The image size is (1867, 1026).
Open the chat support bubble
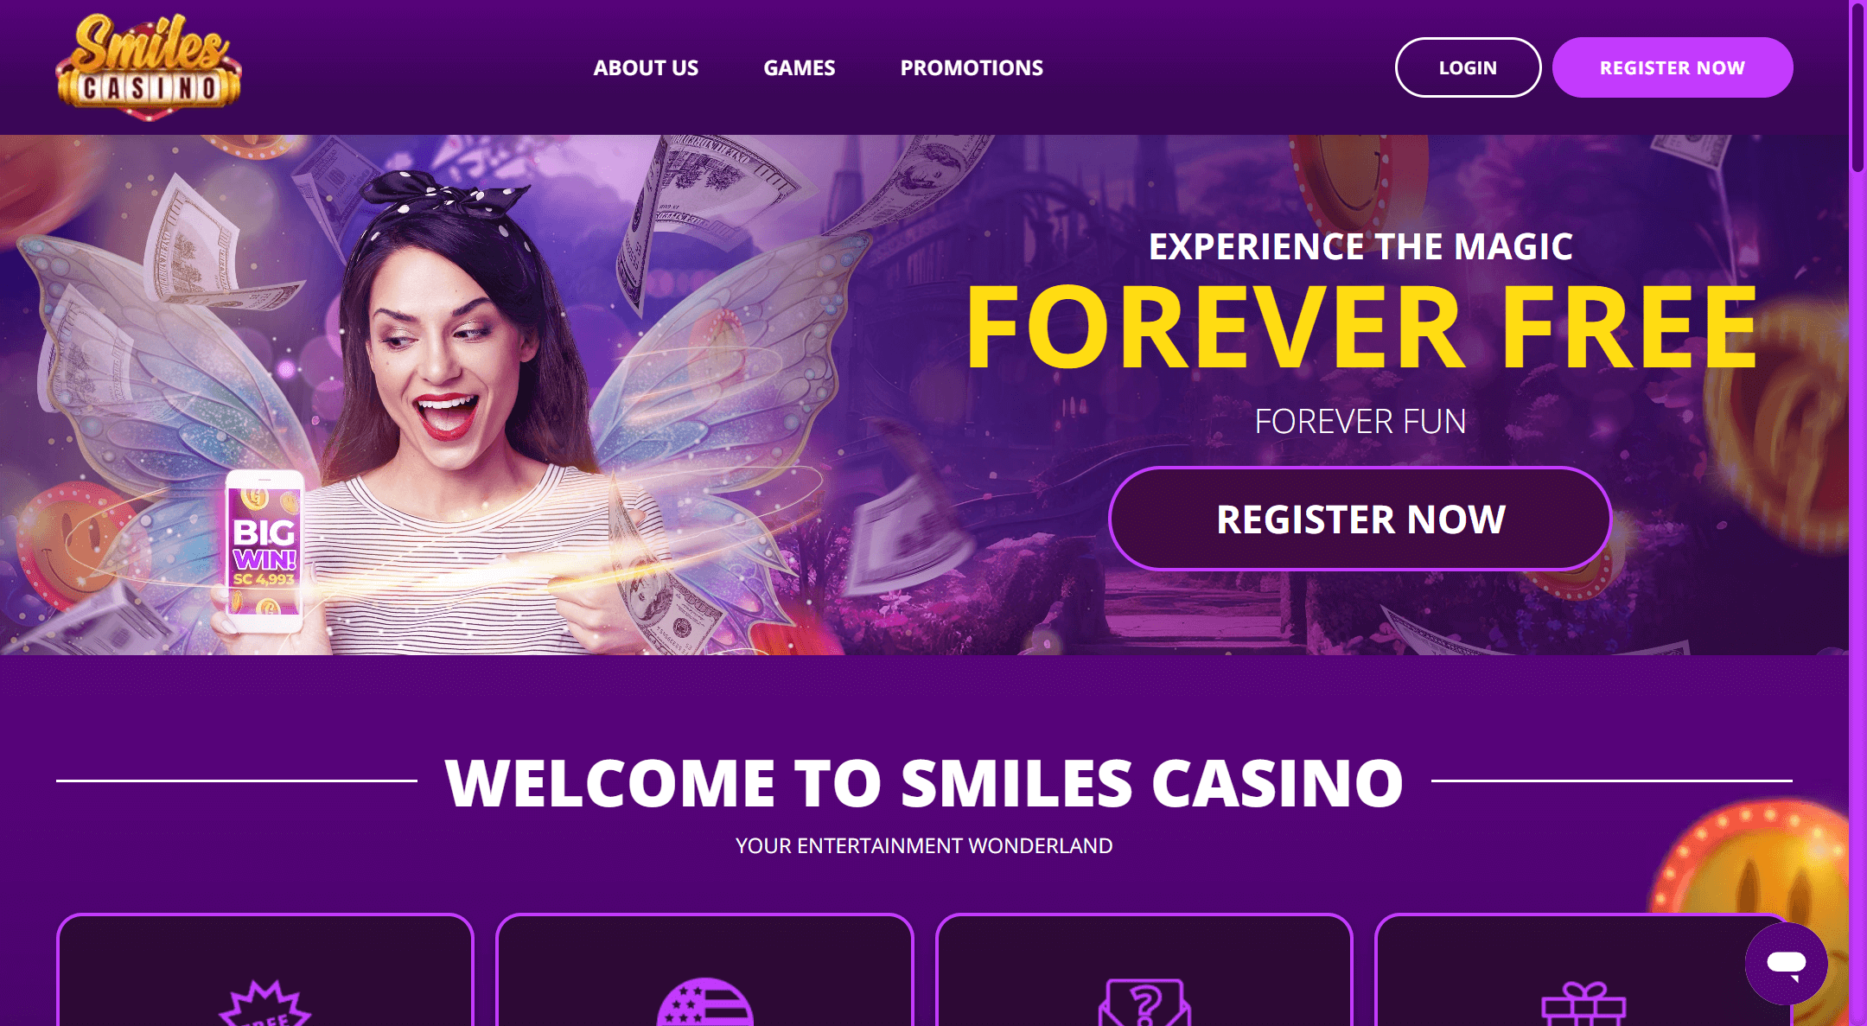(x=1786, y=963)
